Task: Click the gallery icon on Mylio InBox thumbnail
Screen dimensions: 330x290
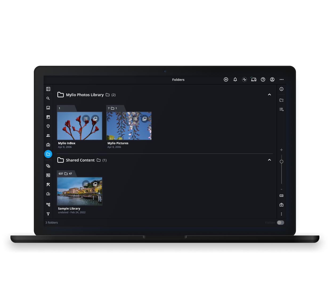Action: tap(95, 119)
